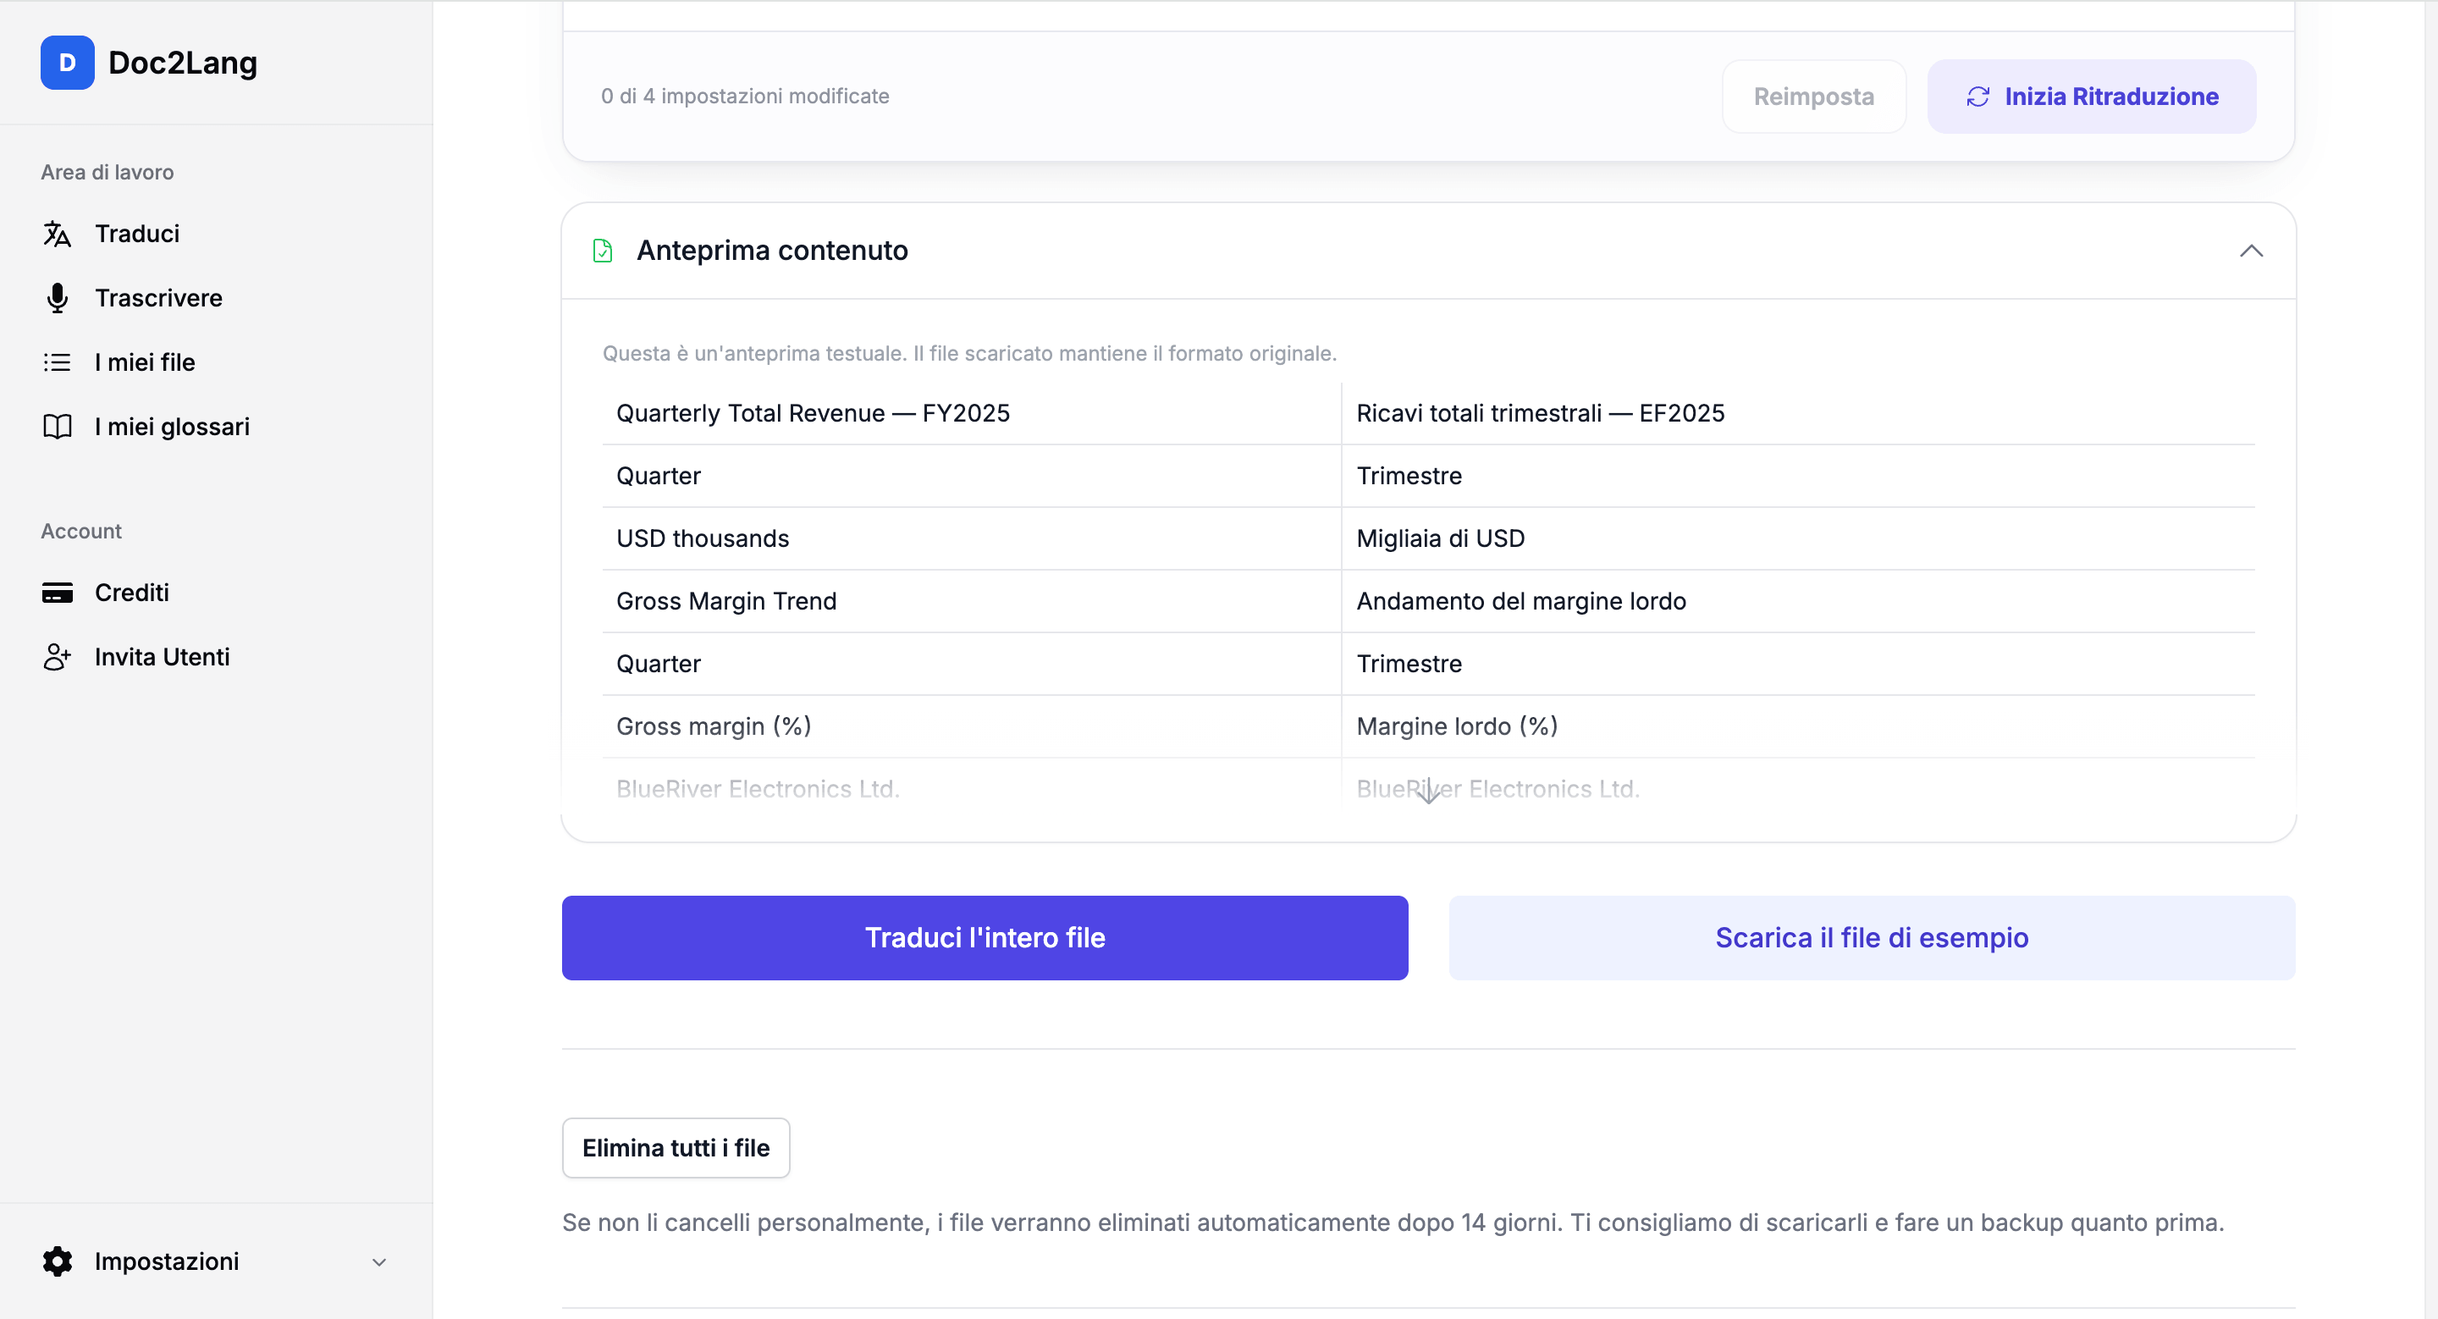The width and height of the screenshot is (2438, 1319).
Task: Click the Trascrivere microphone icon
Action: [57, 298]
